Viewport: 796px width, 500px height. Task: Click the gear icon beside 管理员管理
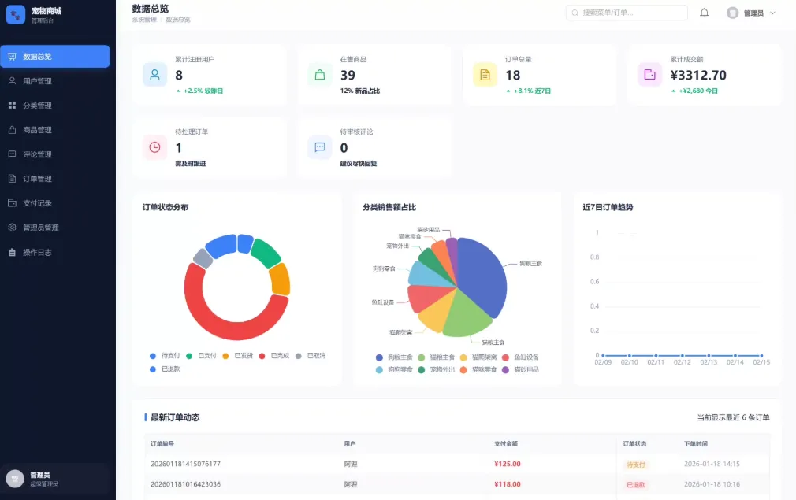tap(12, 228)
